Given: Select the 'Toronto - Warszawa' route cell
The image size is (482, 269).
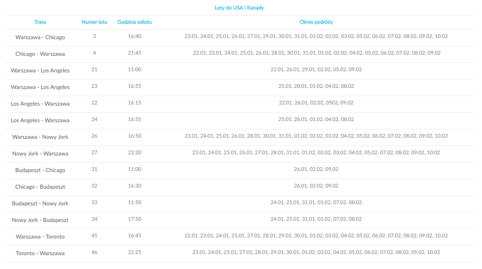Looking at the screenshot, I should tap(40, 253).
